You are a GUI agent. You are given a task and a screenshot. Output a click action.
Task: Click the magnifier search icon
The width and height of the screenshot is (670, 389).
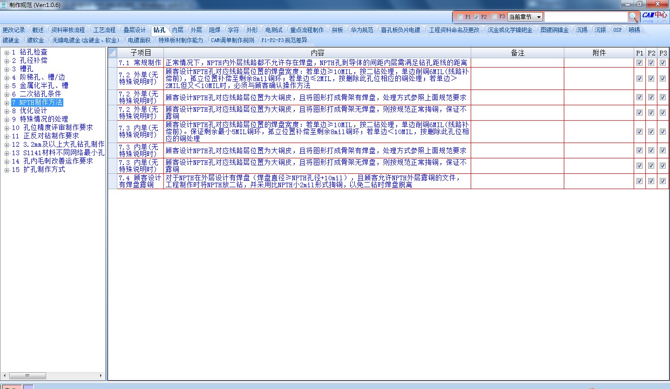(x=634, y=17)
